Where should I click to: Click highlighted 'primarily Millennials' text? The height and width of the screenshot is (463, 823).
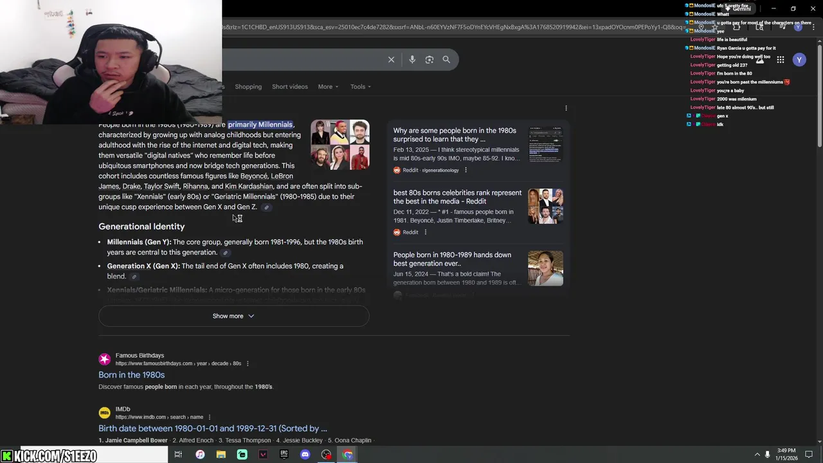[x=260, y=125]
